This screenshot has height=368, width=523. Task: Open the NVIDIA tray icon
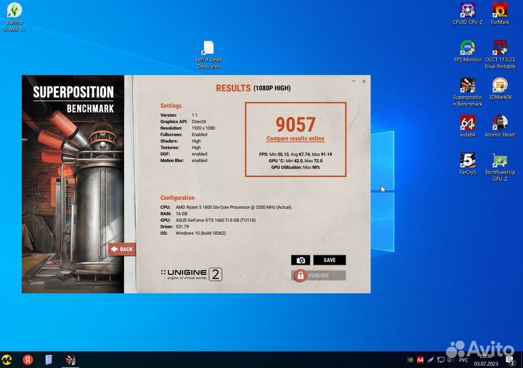(410, 360)
